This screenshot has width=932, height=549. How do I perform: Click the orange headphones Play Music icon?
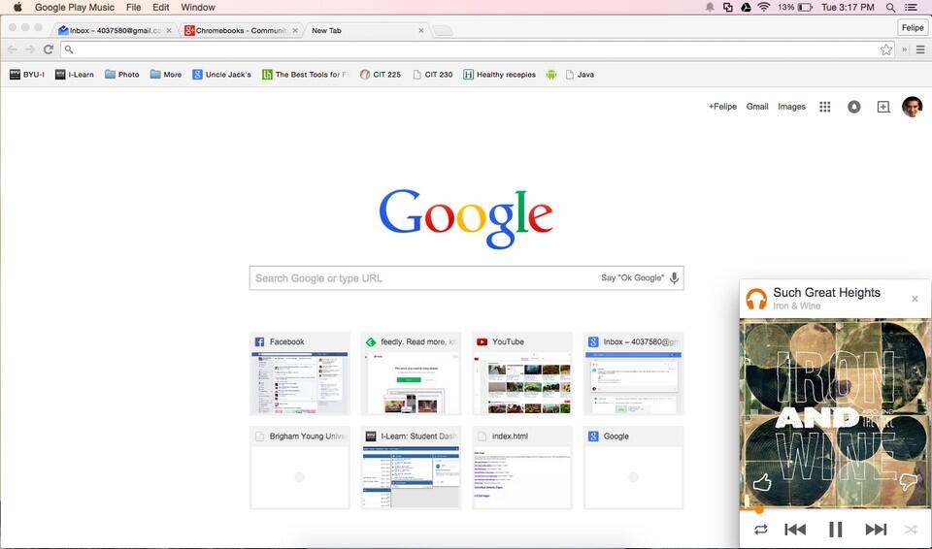point(756,299)
